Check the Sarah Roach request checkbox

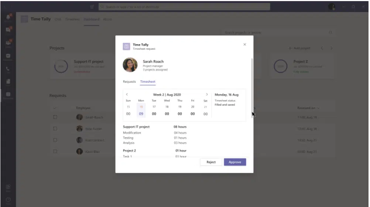55,117
